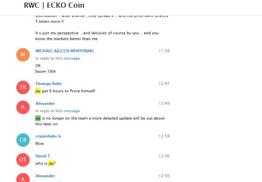Click the 12:47 message timestamp

[164, 83]
